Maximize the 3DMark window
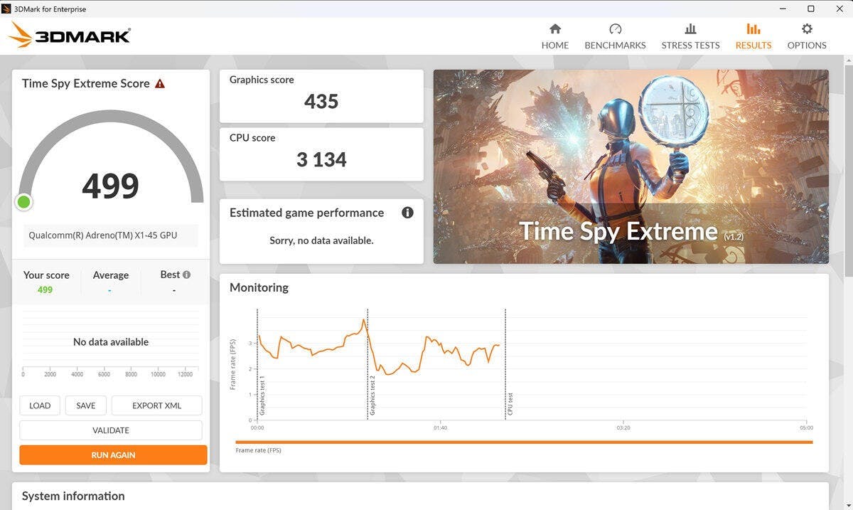853x510 pixels. [810, 9]
